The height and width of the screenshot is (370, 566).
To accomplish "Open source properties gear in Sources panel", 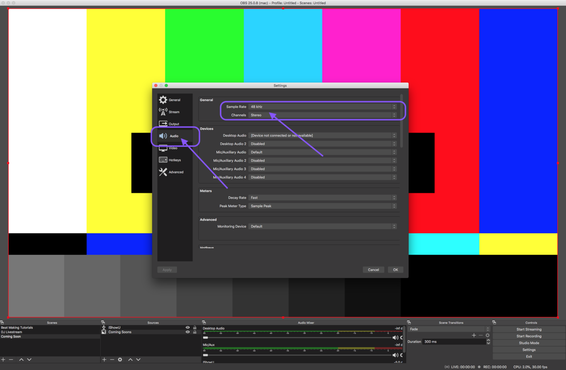I will 120,359.
